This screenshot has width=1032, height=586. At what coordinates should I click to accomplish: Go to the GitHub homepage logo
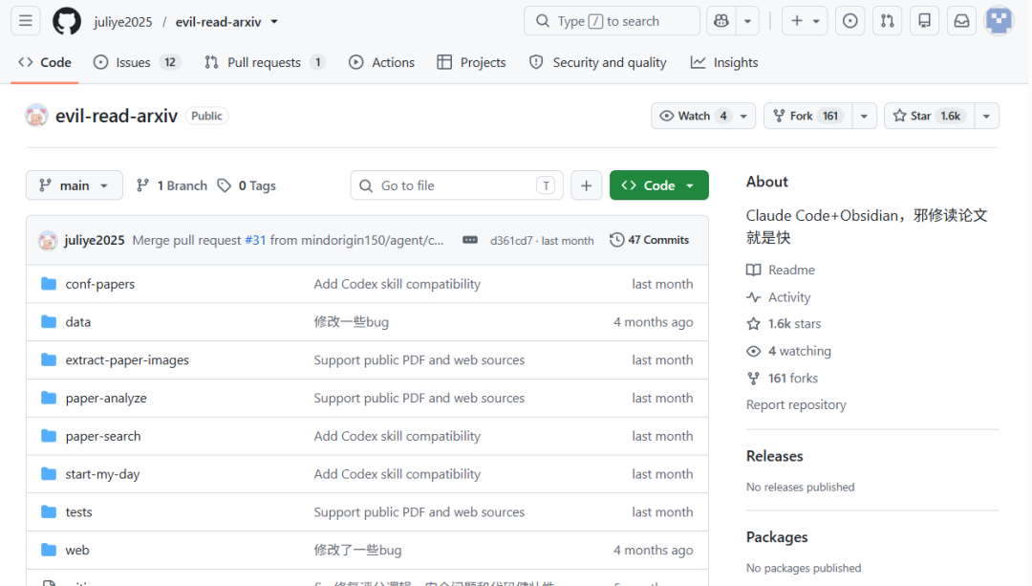coord(67,21)
